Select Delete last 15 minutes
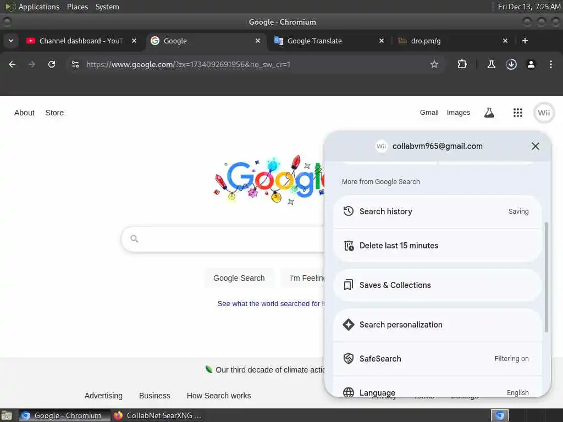This screenshot has width=563, height=422. [x=437, y=246]
